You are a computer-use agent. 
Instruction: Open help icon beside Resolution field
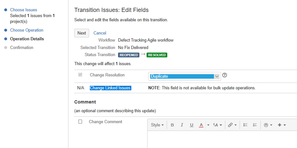pyautogui.click(x=224, y=75)
